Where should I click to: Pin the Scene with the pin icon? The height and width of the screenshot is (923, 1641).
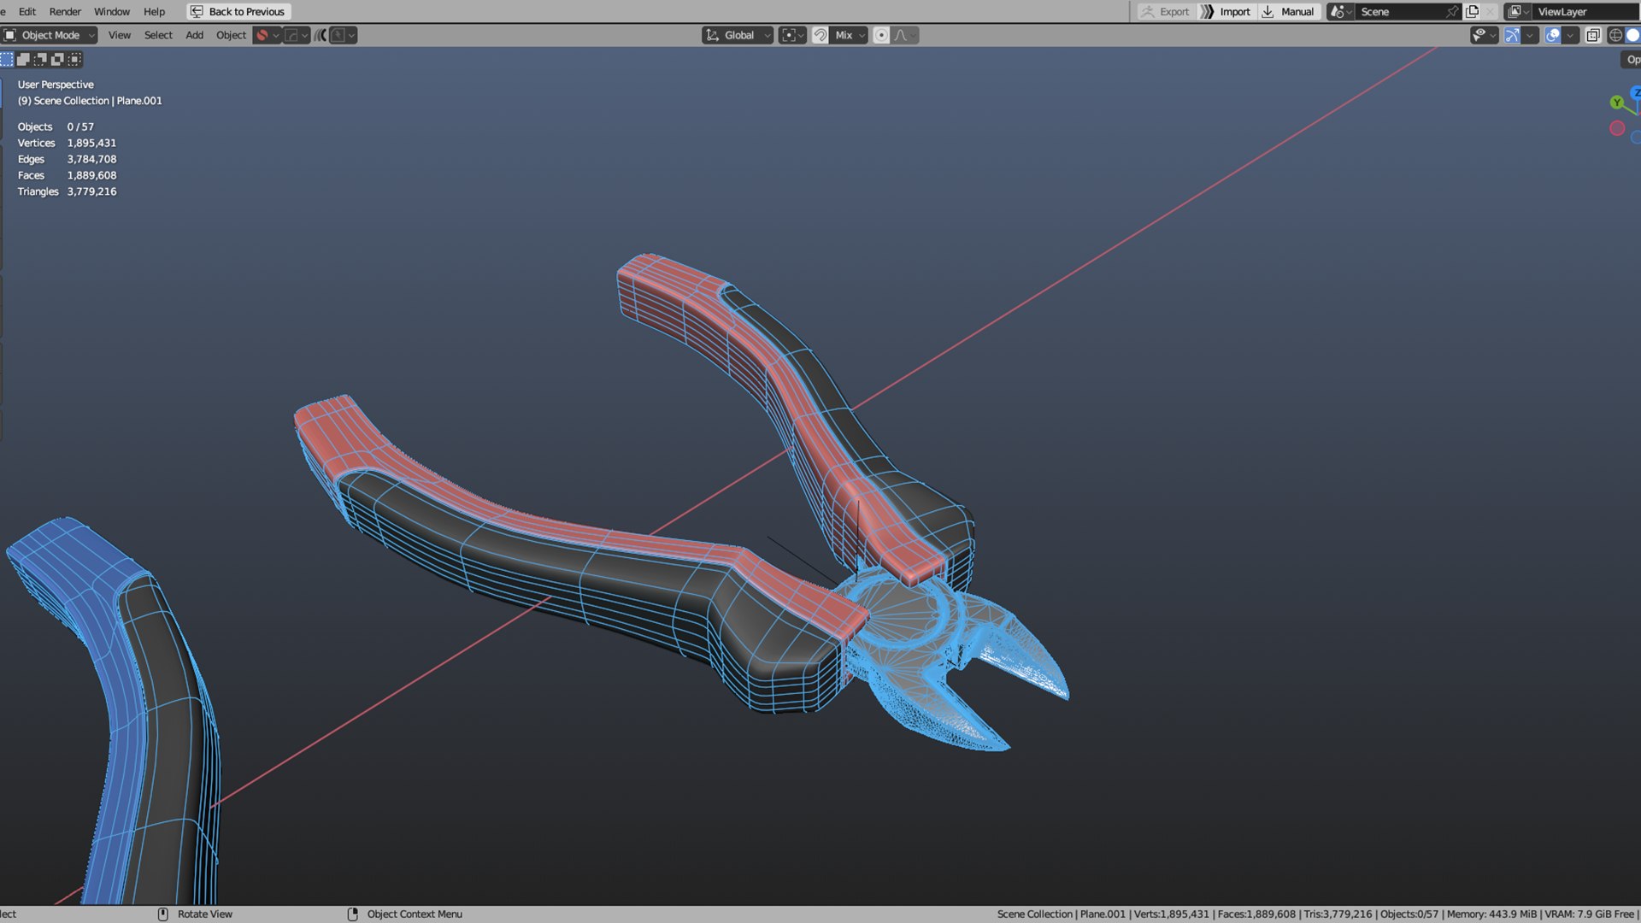pos(1451,12)
